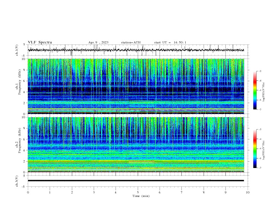Click the "5" tick of the ch.1(V) axis

coord(24,45)
